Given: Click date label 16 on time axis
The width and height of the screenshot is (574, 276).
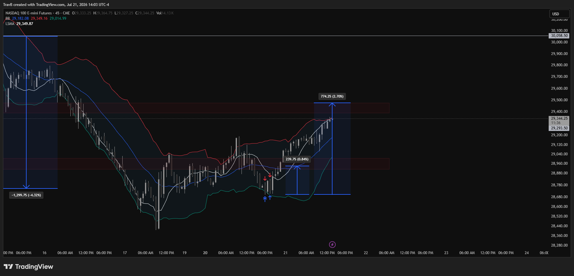Looking at the screenshot, I should 44,253.
